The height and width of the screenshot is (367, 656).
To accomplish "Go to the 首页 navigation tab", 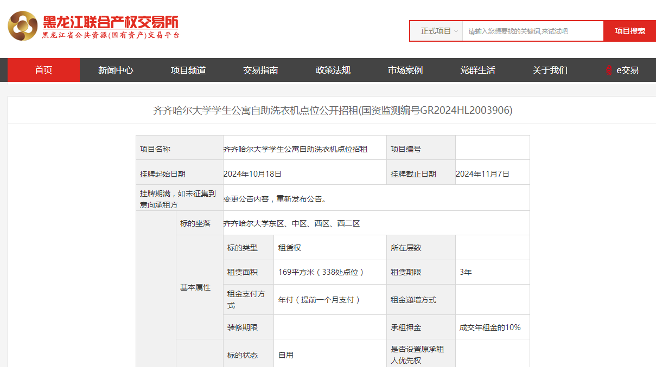I will point(43,70).
